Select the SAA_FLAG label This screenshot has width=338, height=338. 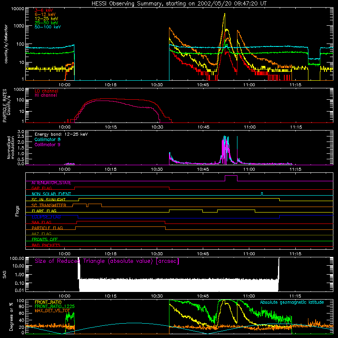(41, 222)
